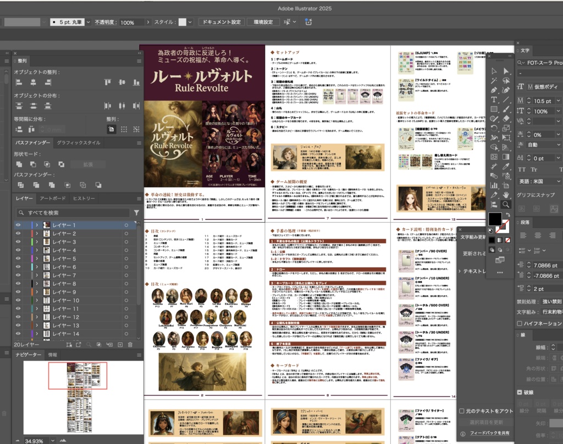
Task: Expand テキストレ section chevron
Action: point(460,271)
